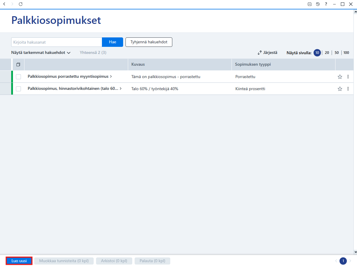The width and height of the screenshot is (357, 266).
Task: Open the AI assistant icon in title bar
Action: pyautogui.click(x=310, y=4)
